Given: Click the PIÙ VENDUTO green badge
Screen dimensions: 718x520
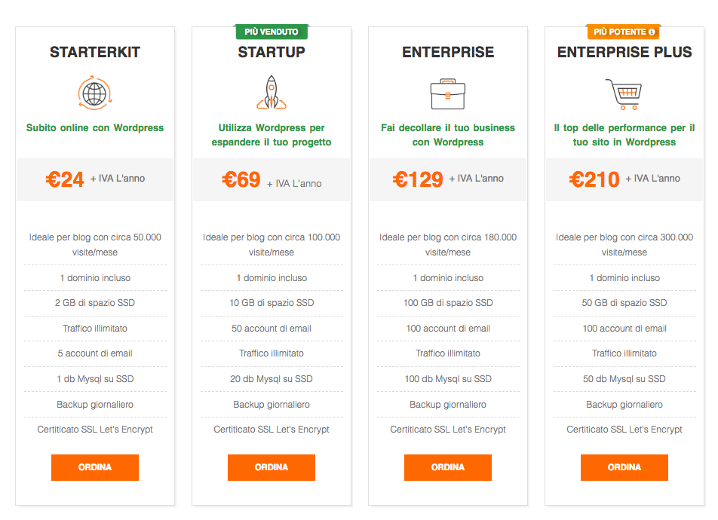Looking at the screenshot, I should click(x=272, y=32).
